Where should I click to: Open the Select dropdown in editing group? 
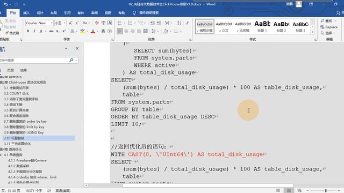click(328, 33)
